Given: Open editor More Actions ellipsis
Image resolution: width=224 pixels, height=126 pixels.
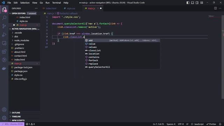Looking at the screenshot, I should (220, 8).
